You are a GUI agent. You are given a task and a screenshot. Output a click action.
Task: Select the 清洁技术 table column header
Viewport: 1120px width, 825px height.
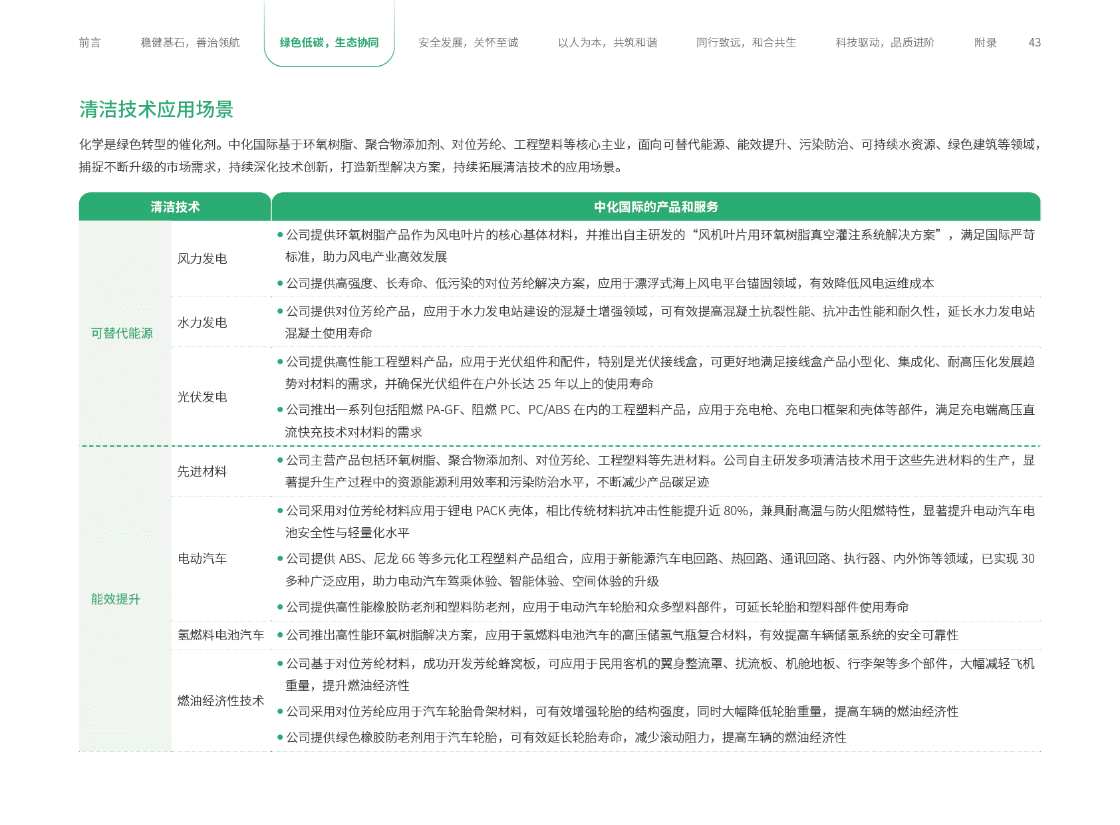175,207
